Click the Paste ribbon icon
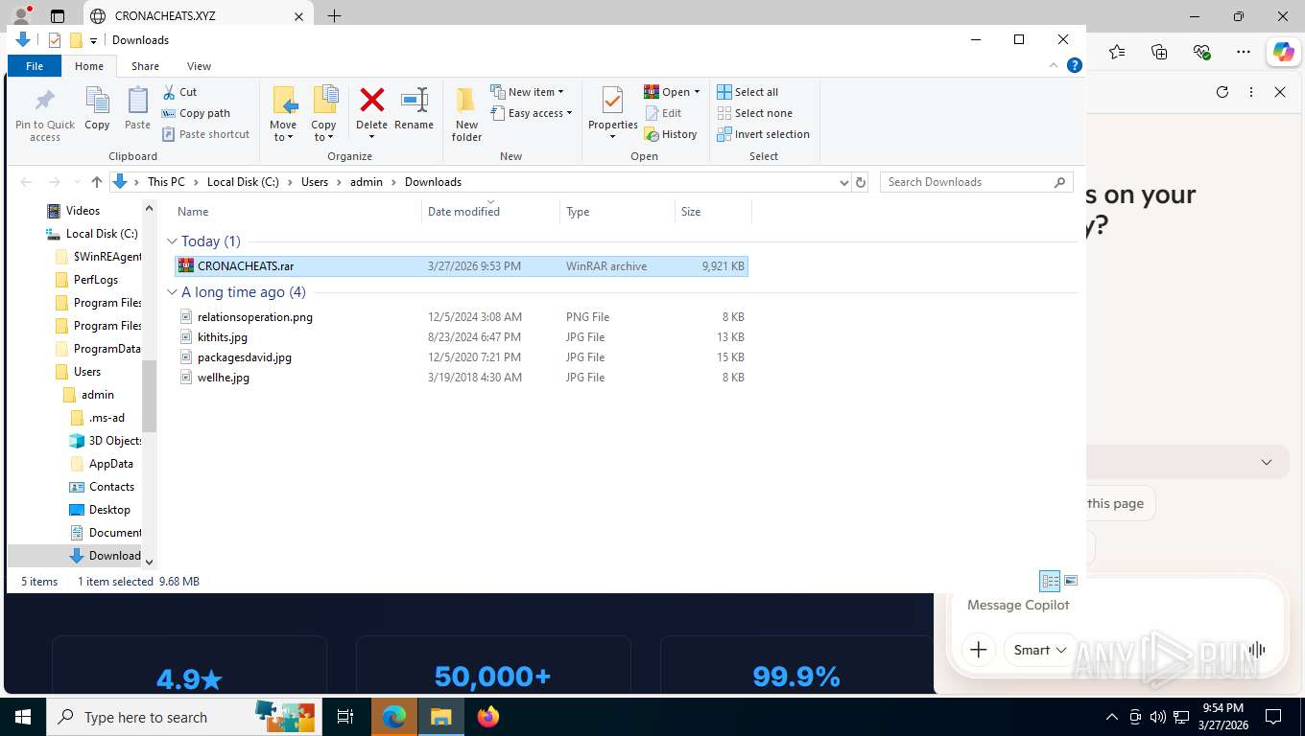1305x736 pixels. pos(137,109)
